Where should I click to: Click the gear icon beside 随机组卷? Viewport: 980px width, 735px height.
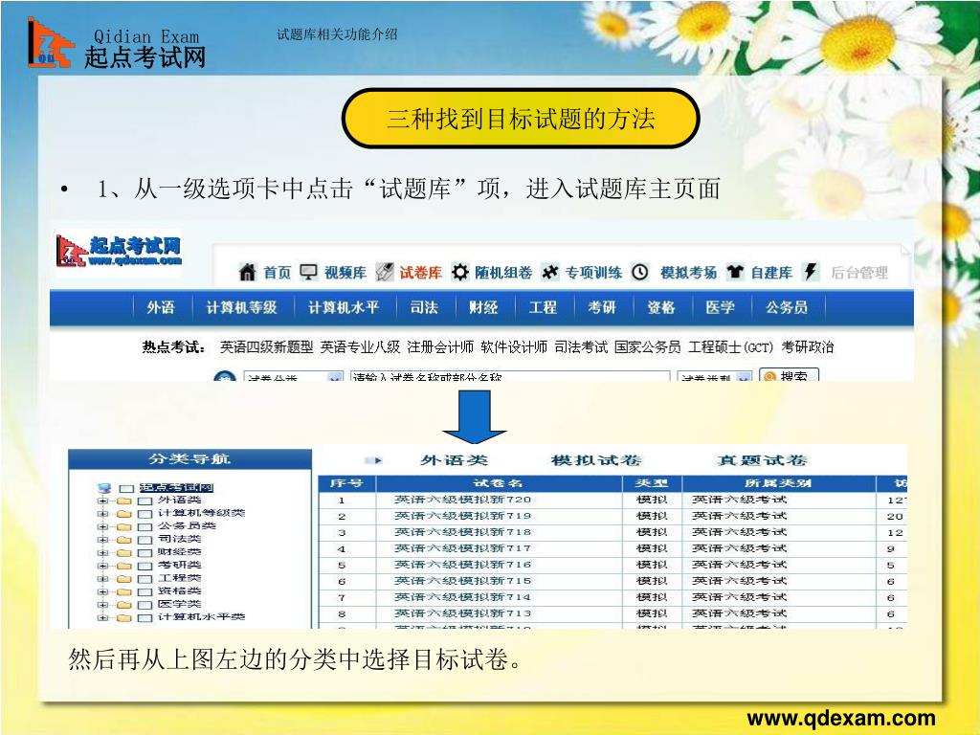tap(460, 272)
